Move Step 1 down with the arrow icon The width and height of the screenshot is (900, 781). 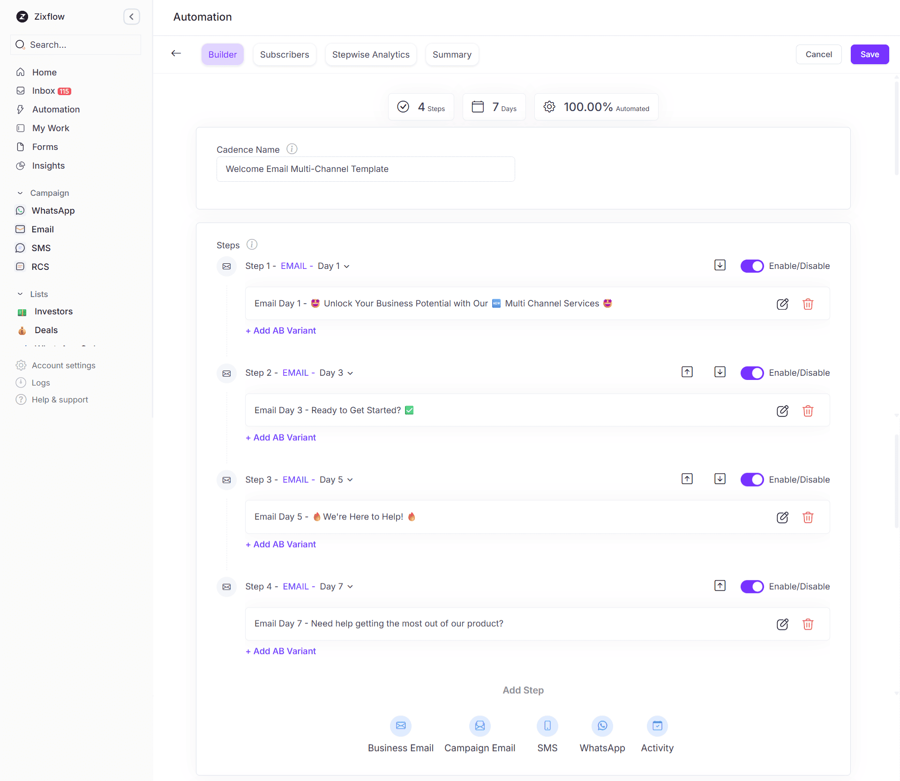[x=720, y=265]
